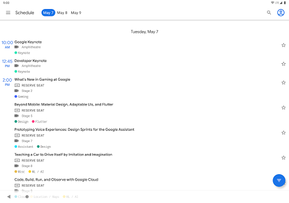Open the search icon
Viewport: 289px width, 203px height.
pyautogui.click(x=269, y=12)
